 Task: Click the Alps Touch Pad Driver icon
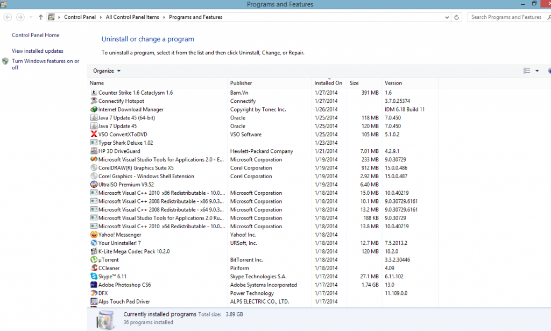pos(94,301)
